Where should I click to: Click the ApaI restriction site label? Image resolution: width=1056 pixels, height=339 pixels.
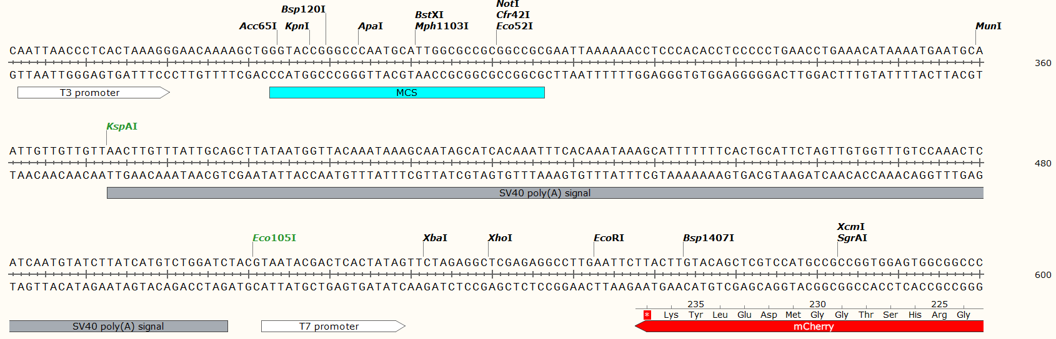click(370, 26)
